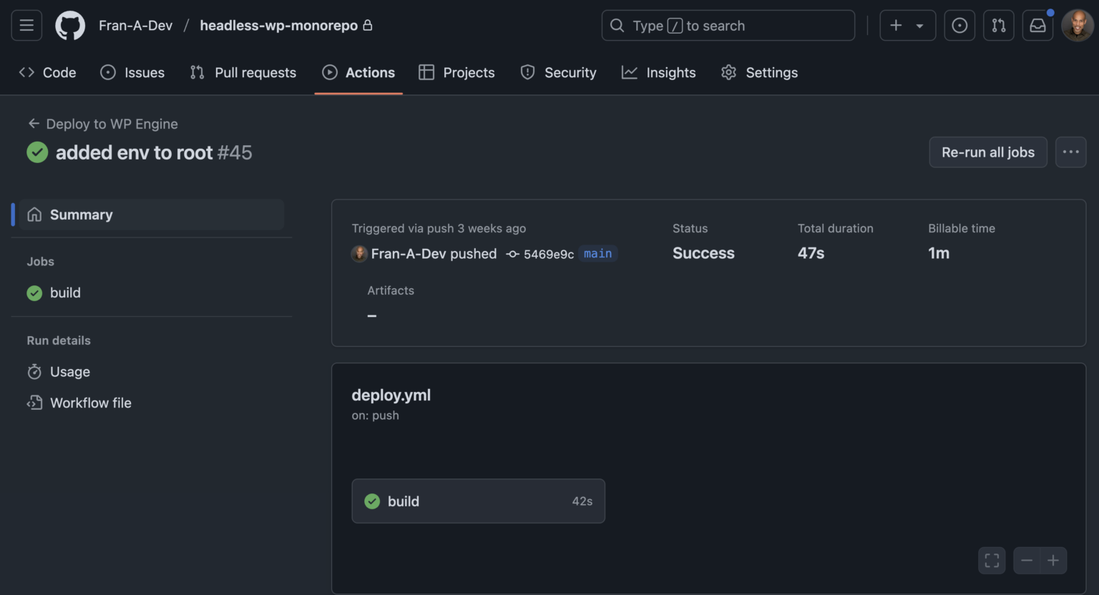Open notifications from the inbox icon
The height and width of the screenshot is (595, 1099).
tap(1037, 25)
